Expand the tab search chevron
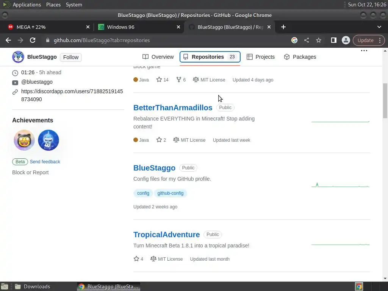 [x=379, y=27]
